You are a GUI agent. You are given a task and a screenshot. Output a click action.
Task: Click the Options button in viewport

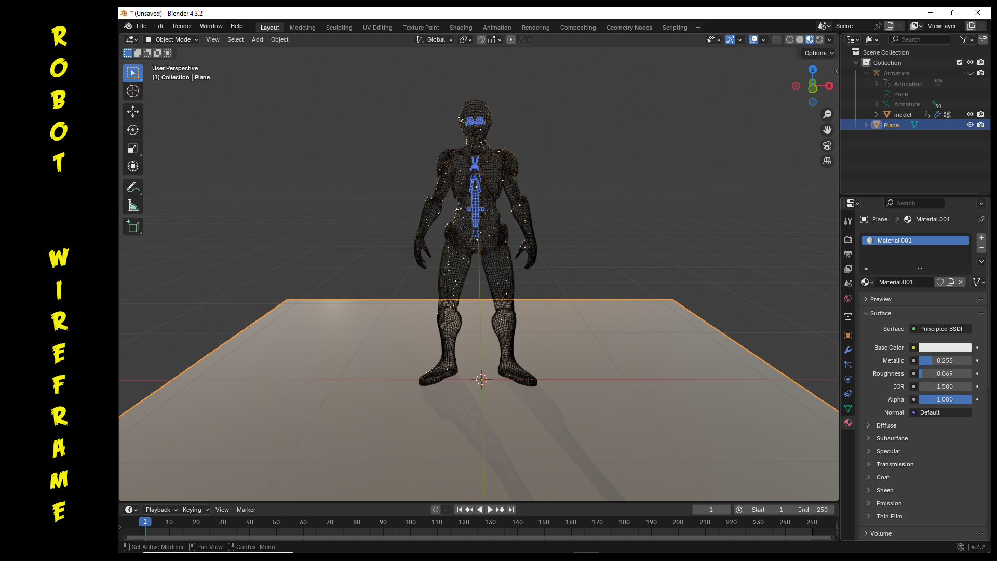click(818, 53)
